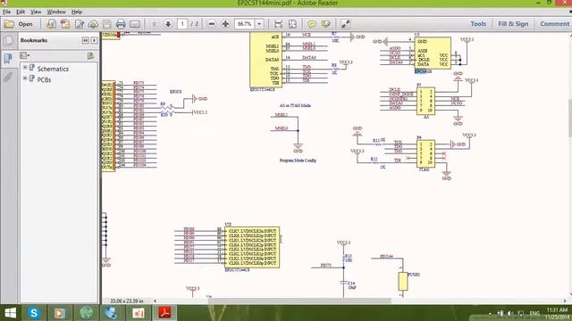Expand the Schematics bookmark
This screenshot has height=321, width=572.
25,68
